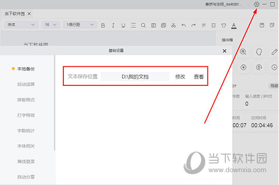Select the 字体相关 settings category
This screenshot has width=279, height=185.
(26, 146)
